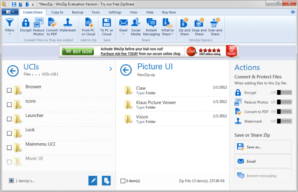Expand the breadcrumb ellipsis in path
The width and height of the screenshot is (298, 192).
click(x=36, y=74)
